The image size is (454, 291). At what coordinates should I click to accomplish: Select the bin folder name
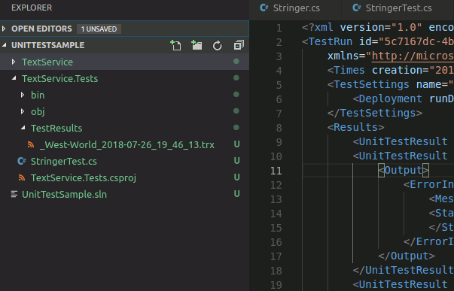[38, 95]
